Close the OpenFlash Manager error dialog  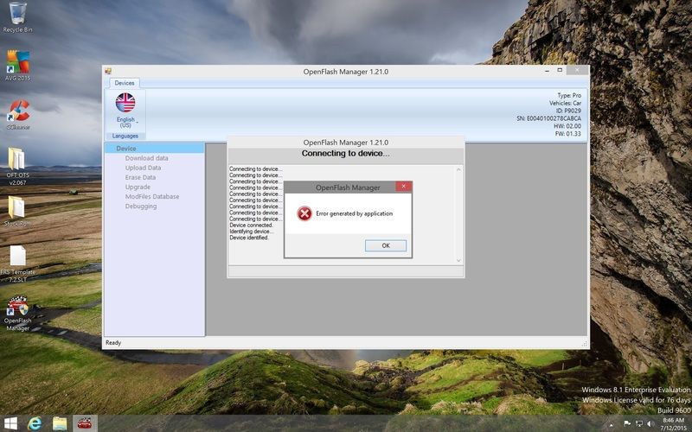tap(403, 187)
